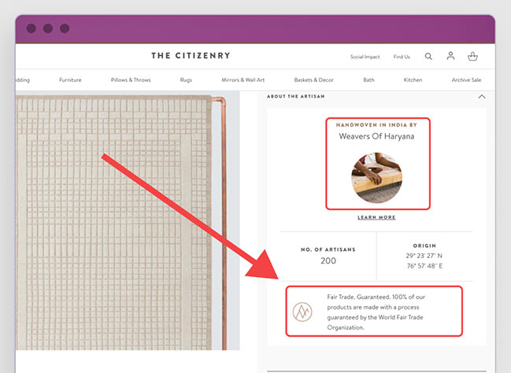Open the shopping basket icon
This screenshot has height=373, width=511.
click(472, 57)
